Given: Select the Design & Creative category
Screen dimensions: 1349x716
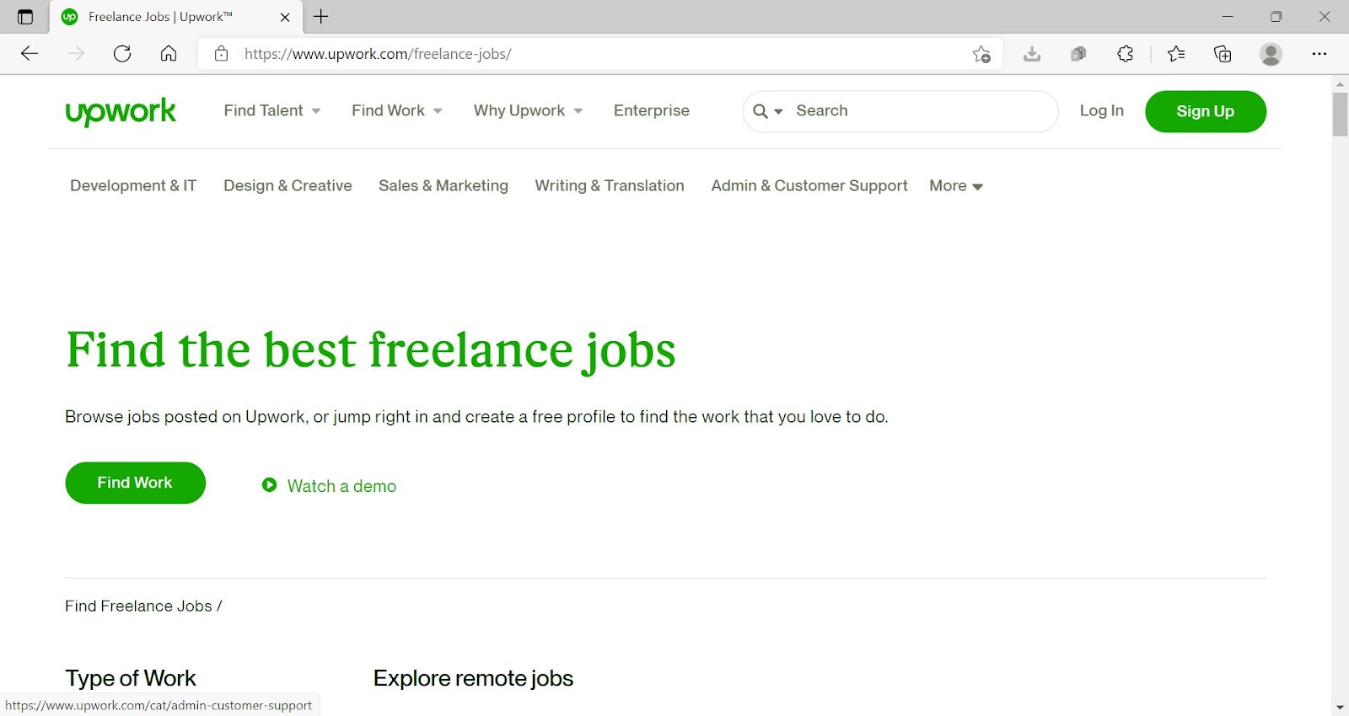Looking at the screenshot, I should [288, 185].
